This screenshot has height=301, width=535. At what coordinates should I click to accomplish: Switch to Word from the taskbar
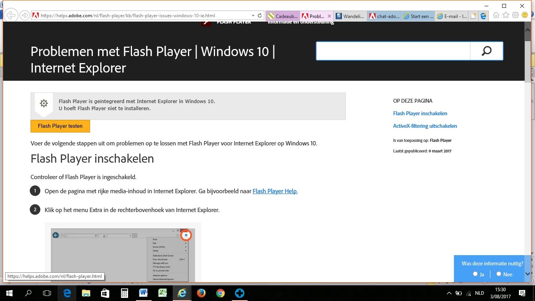click(143, 293)
